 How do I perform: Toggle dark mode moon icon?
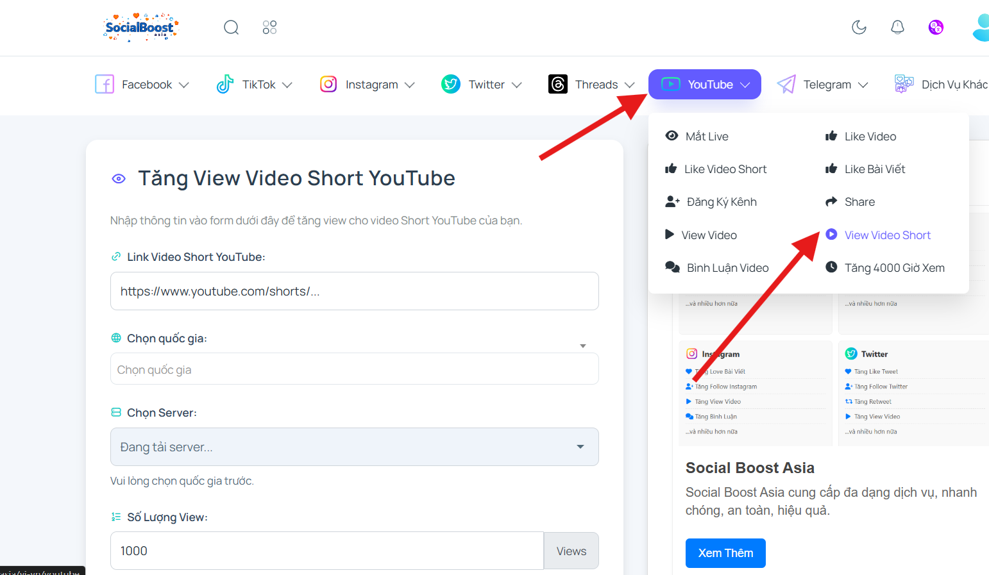(x=859, y=27)
